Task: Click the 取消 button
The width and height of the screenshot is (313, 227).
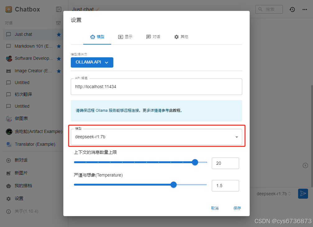Action: click(215, 208)
